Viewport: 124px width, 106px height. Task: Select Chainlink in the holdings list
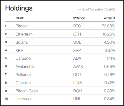tap(24, 83)
